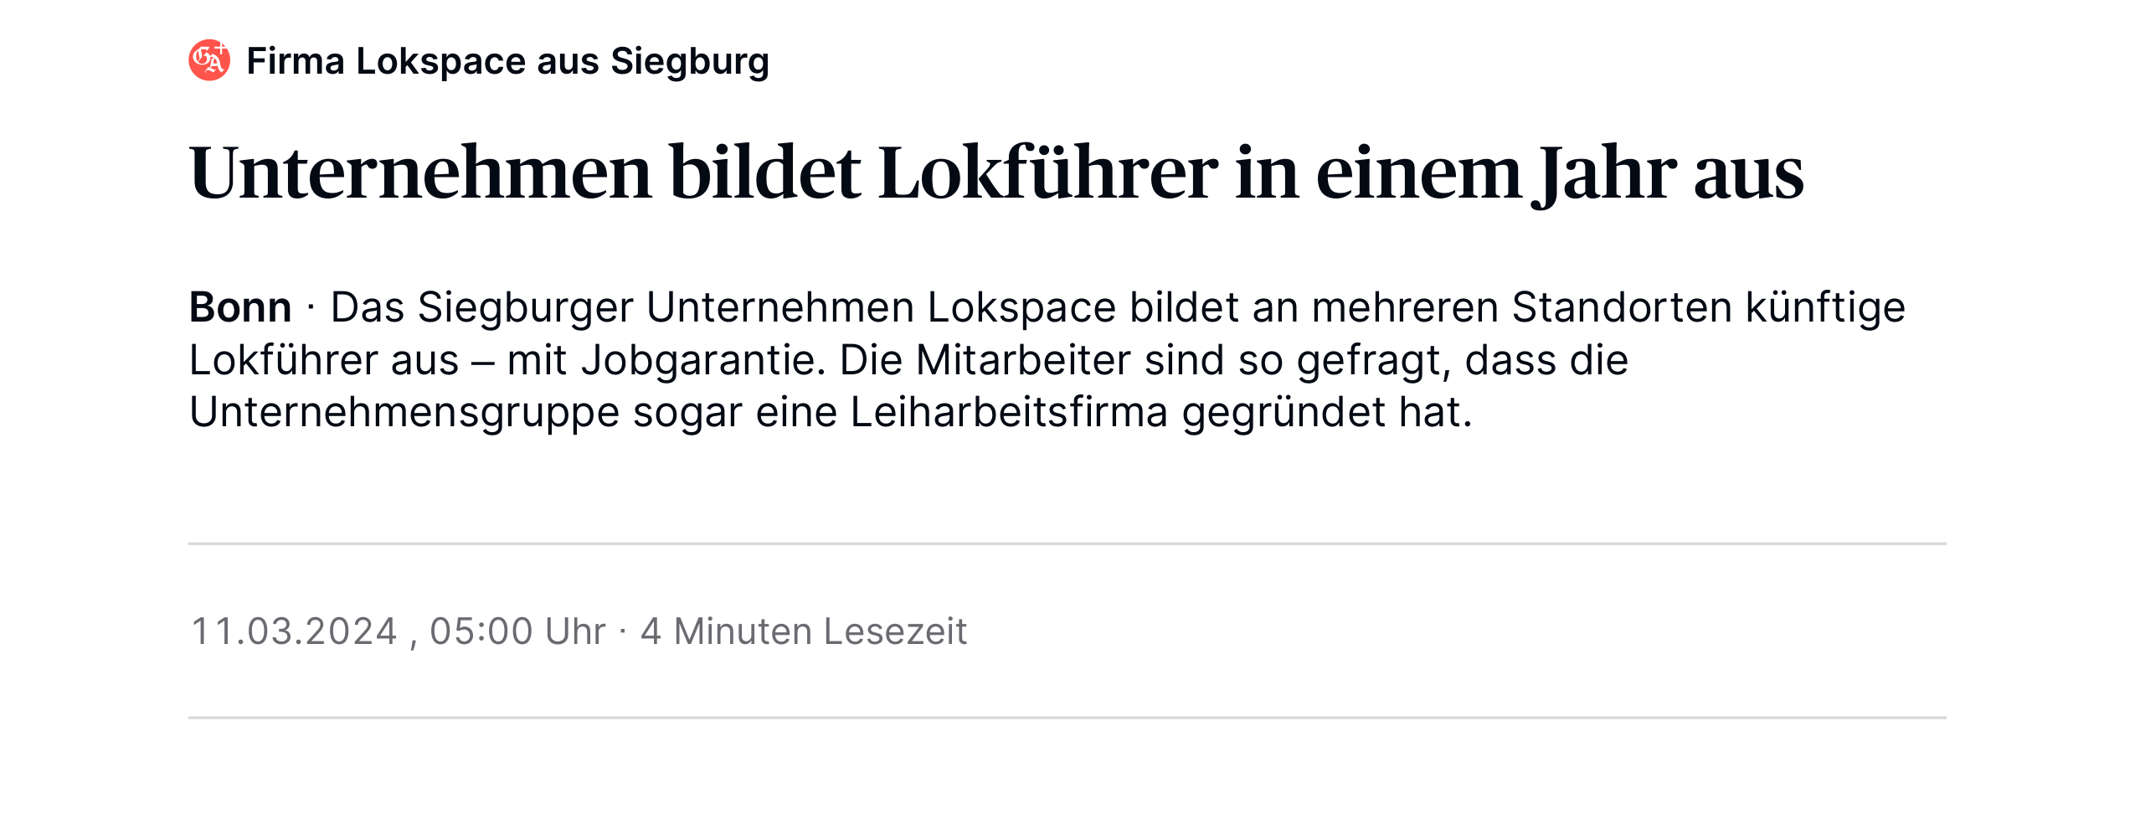Click the word "künftige" in the teaser

(x=1825, y=307)
